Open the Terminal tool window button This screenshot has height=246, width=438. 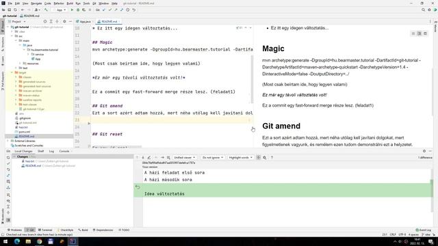(x=45, y=230)
